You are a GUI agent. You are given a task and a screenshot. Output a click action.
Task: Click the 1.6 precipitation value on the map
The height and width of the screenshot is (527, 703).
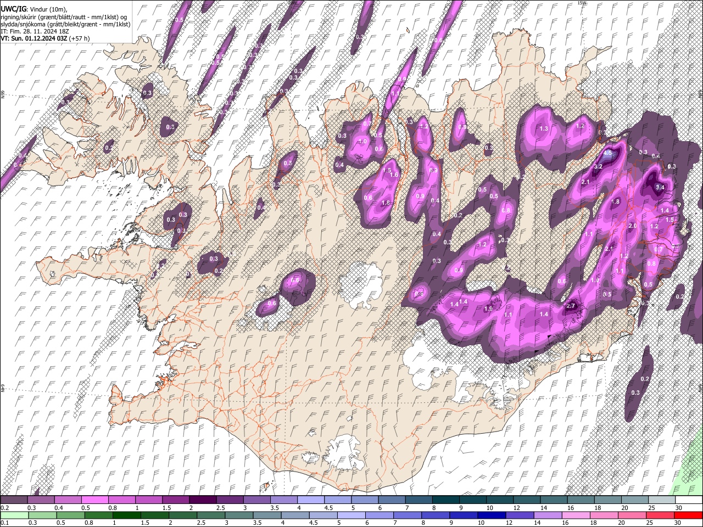click(394, 175)
